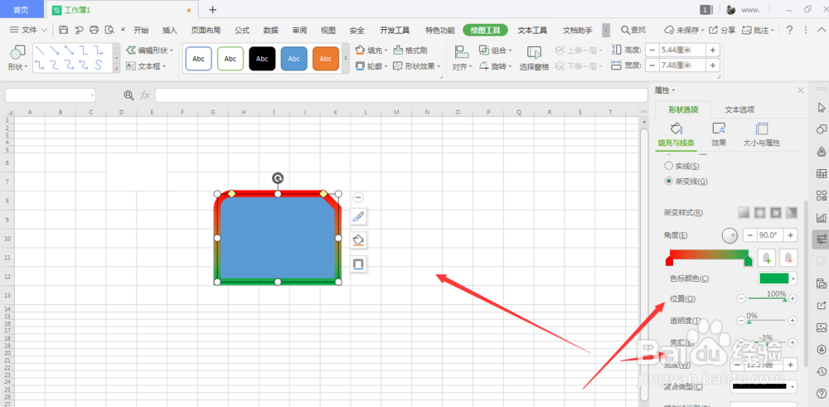Screen dimensions: 829x407
Task: Open 复合类型 compound type dropdown
Action: (x=763, y=386)
